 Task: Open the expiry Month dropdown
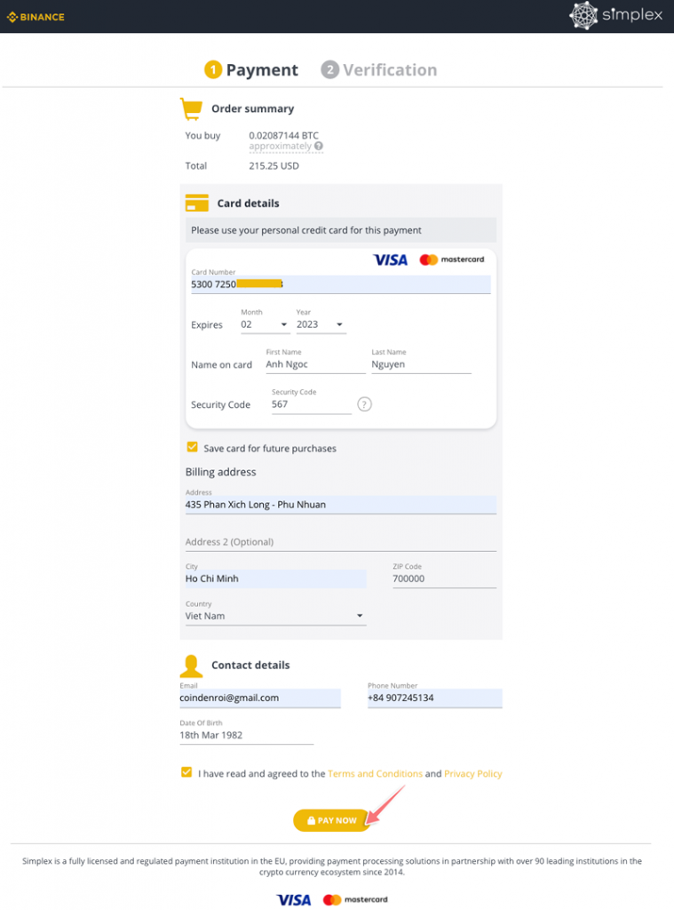265,325
